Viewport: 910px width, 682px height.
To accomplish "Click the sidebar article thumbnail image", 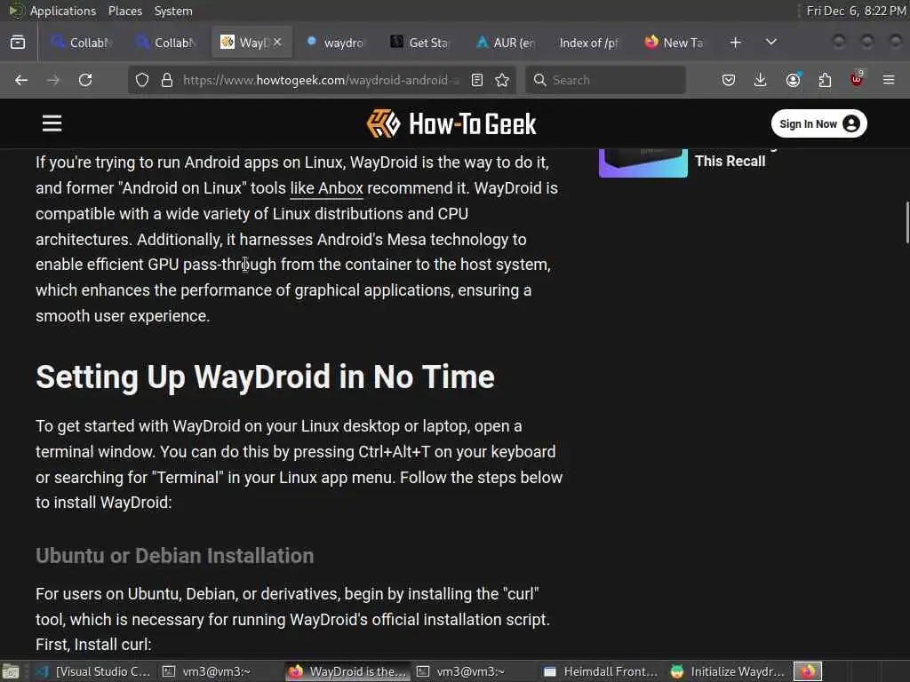I will click(x=643, y=163).
